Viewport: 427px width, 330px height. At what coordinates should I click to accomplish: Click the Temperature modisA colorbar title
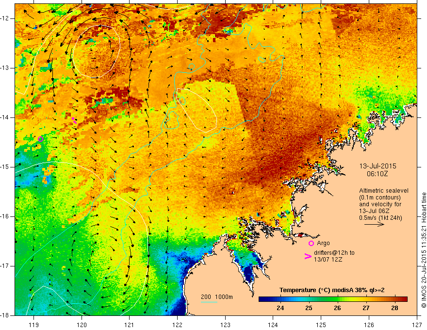(332, 290)
